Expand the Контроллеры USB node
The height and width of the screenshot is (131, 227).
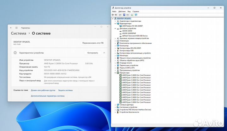(115, 50)
